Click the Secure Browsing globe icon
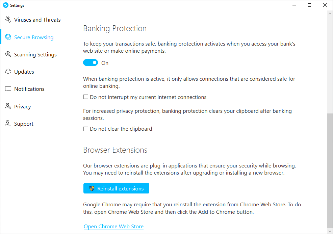Screen dimensions: 333x234 (8, 37)
